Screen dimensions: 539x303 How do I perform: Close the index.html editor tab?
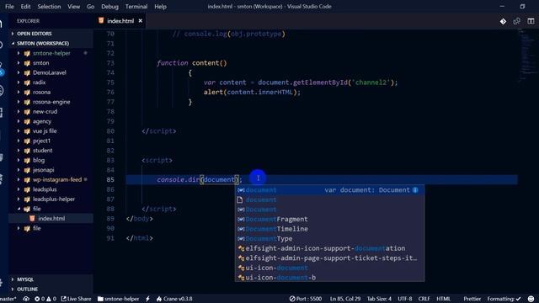coord(141,21)
